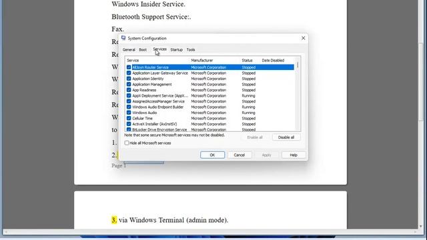Close the System Configuration dialog
This screenshot has height=240, width=427.
coord(303,38)
